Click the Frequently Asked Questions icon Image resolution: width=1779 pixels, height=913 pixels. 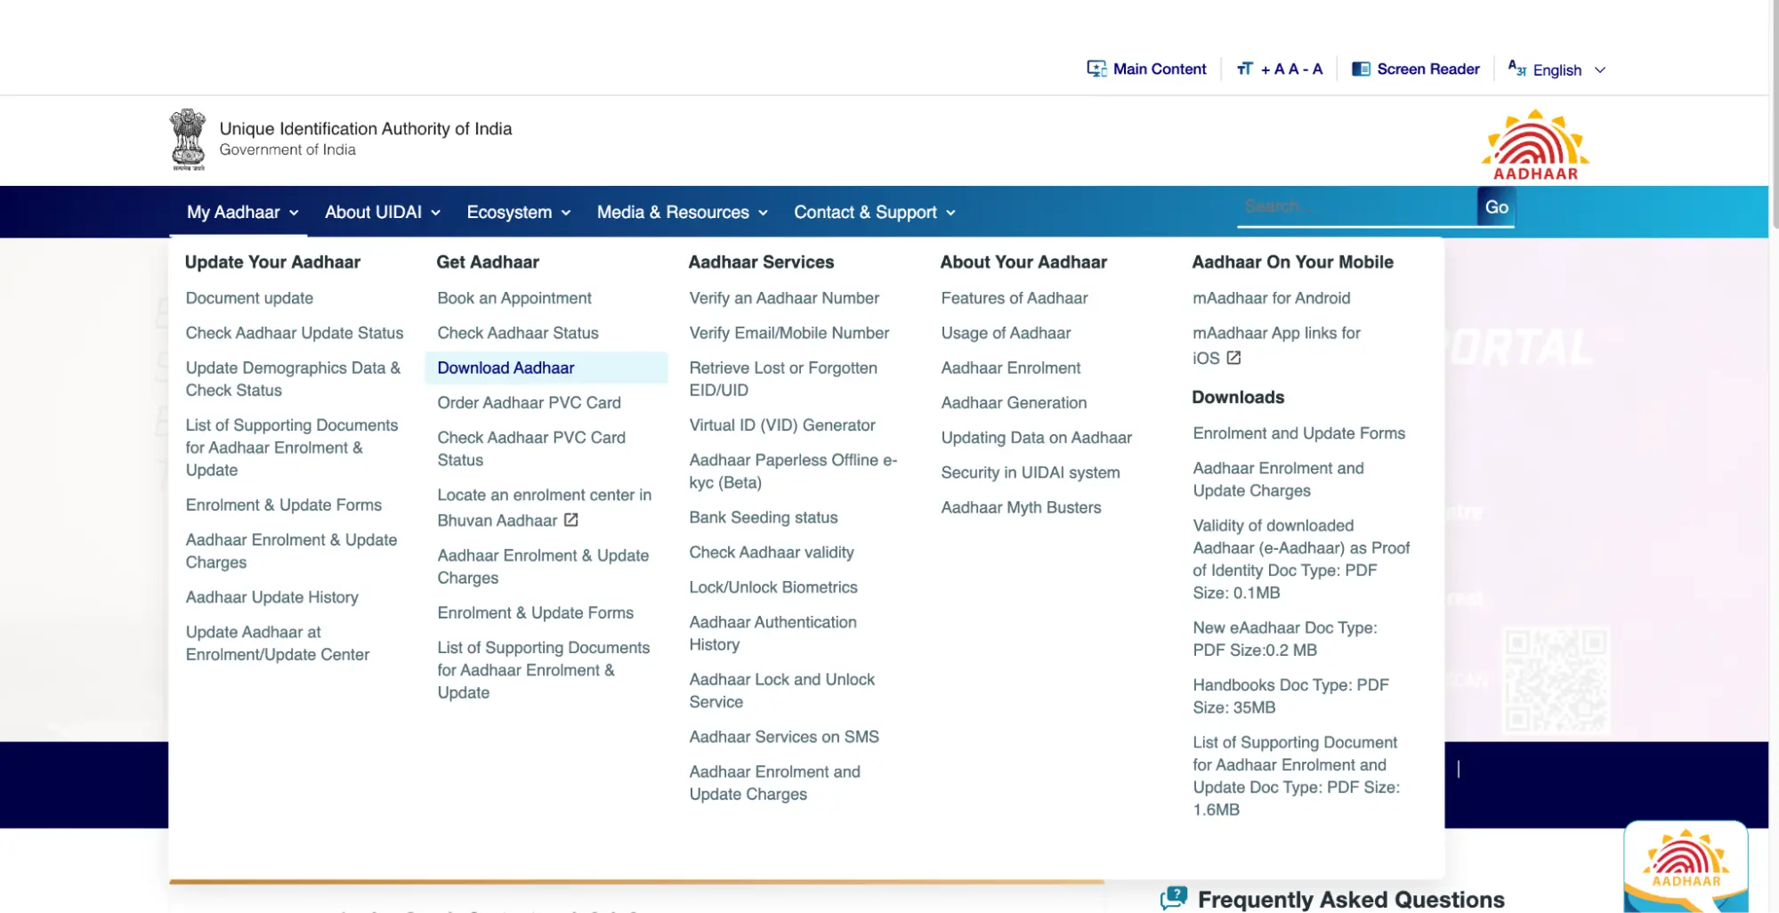click(x=1174, y=898)
